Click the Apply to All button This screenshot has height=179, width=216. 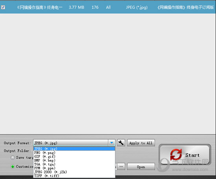(x=141, y=143)
